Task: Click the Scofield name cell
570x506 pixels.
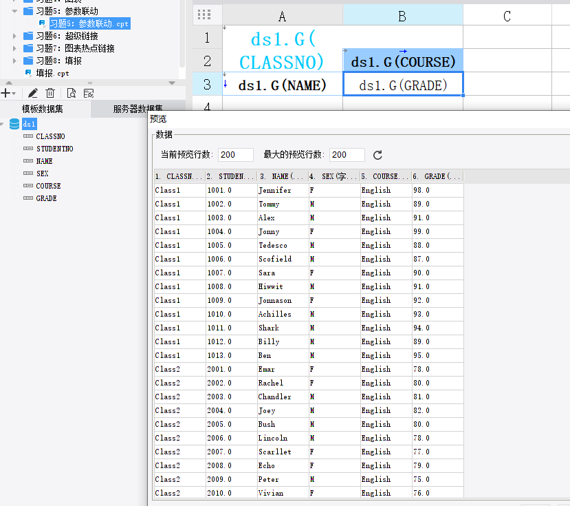Action: (x=283, y=259)
